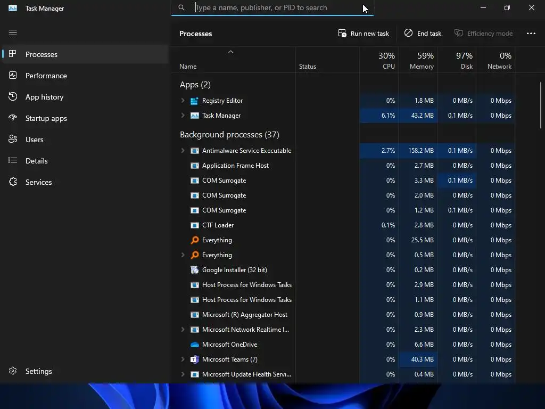Image resolution: width=545 pixels, height=409 pixels.
Task: Sort by the Disk column header
Action: pos(457,60)
